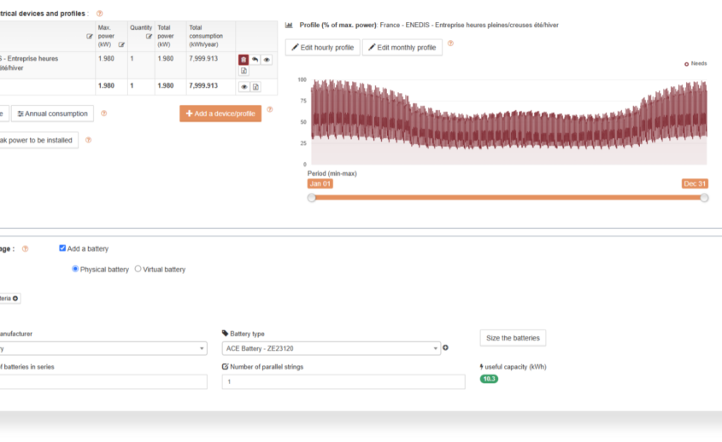Open help icon beside the storage section label
This screenshot has height=442, width=722.
pyautogui.click(x=26, y=249)
